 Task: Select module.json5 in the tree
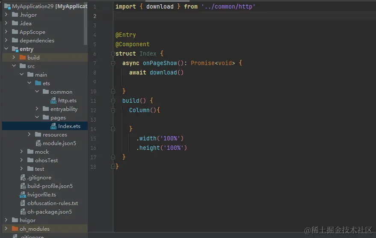[x=59, y=143]
